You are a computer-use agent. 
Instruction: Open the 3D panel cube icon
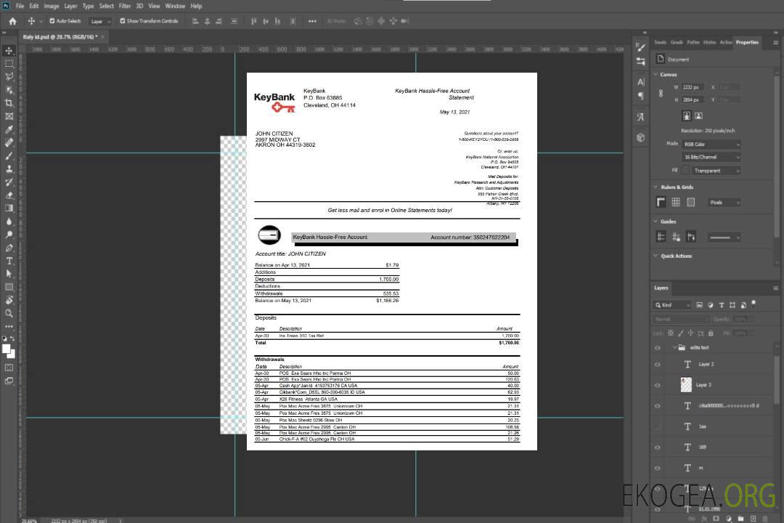[641, 137]
